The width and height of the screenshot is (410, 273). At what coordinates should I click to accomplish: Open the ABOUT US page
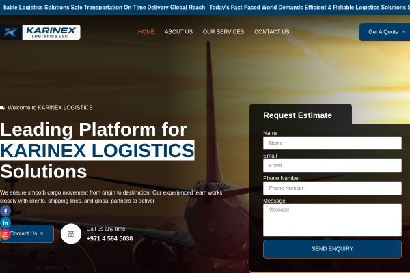[178, 32]
